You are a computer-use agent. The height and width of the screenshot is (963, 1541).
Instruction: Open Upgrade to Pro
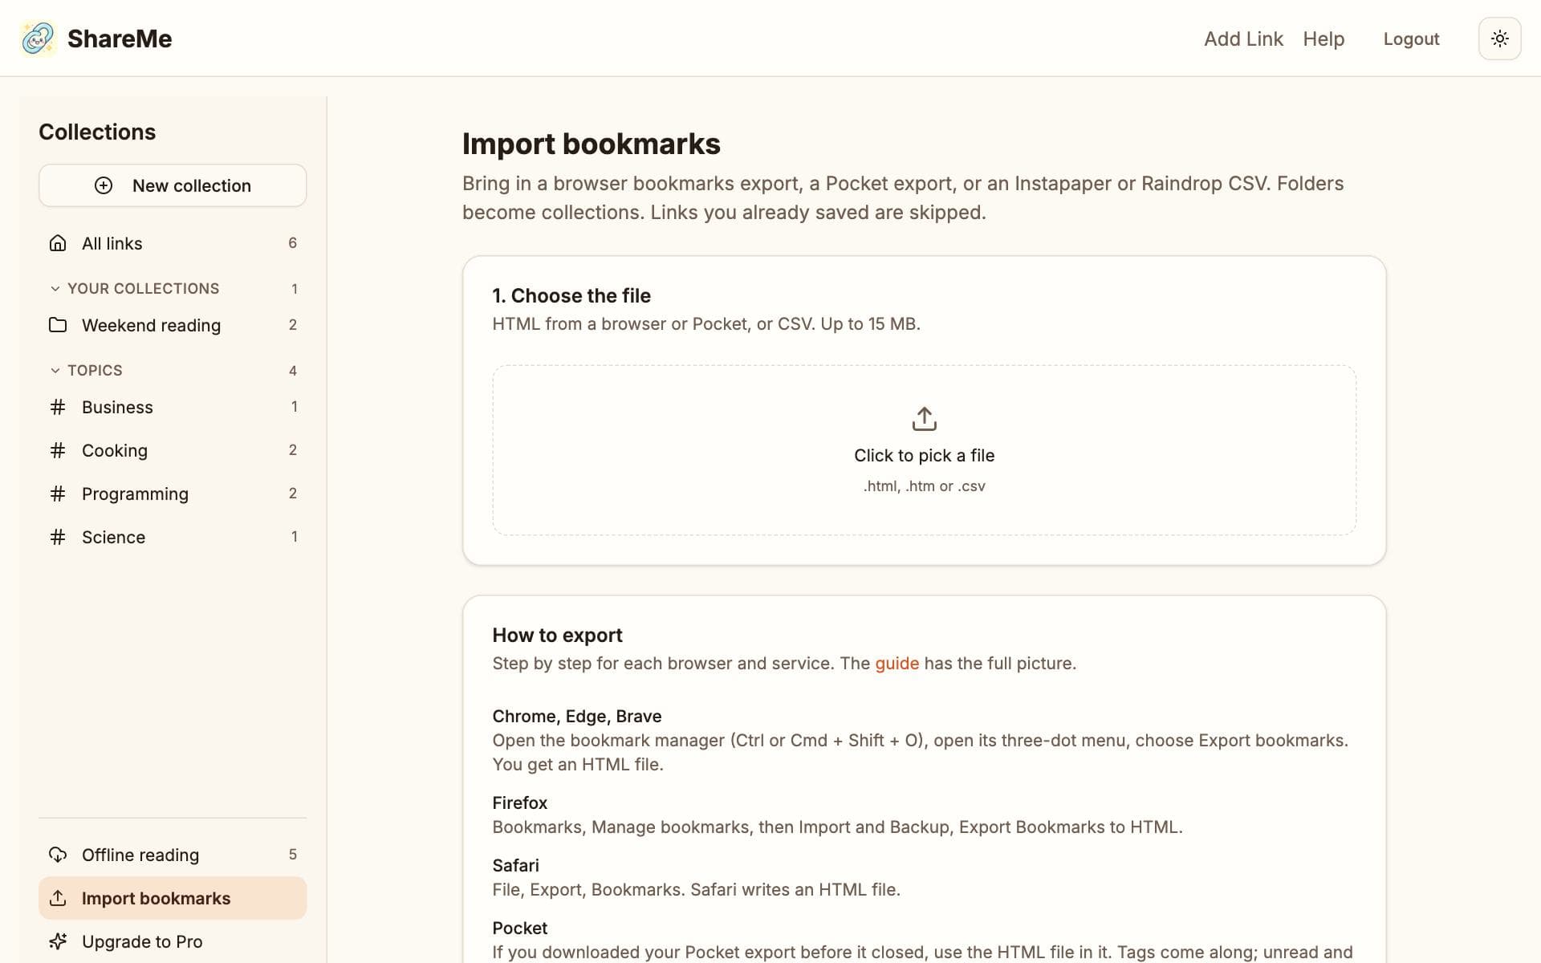pyautogui.click(x=173, y=941)
